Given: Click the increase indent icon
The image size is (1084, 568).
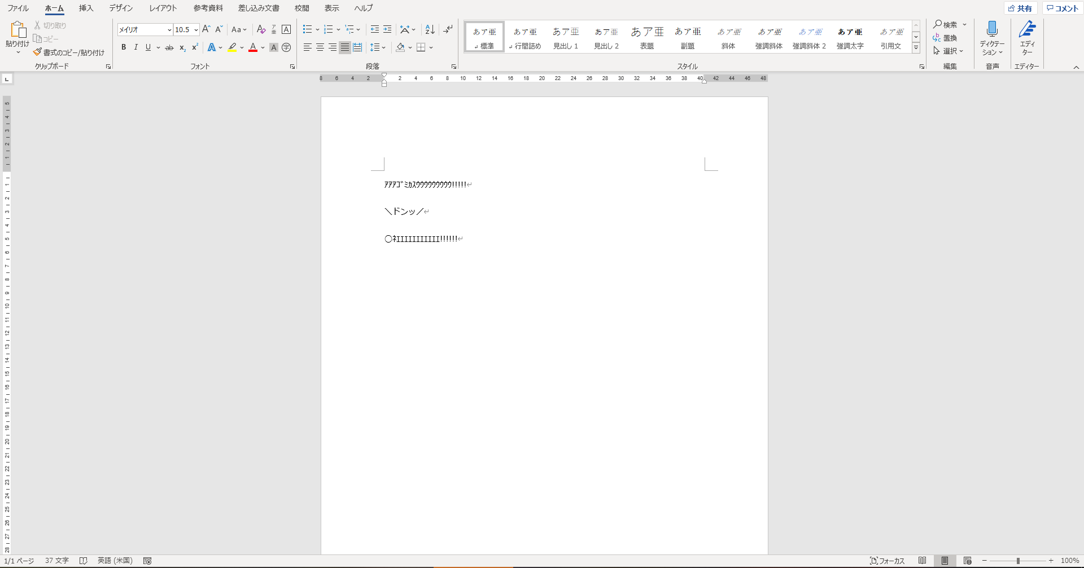Looking at the screenshot, I should (x=387, y=29).
